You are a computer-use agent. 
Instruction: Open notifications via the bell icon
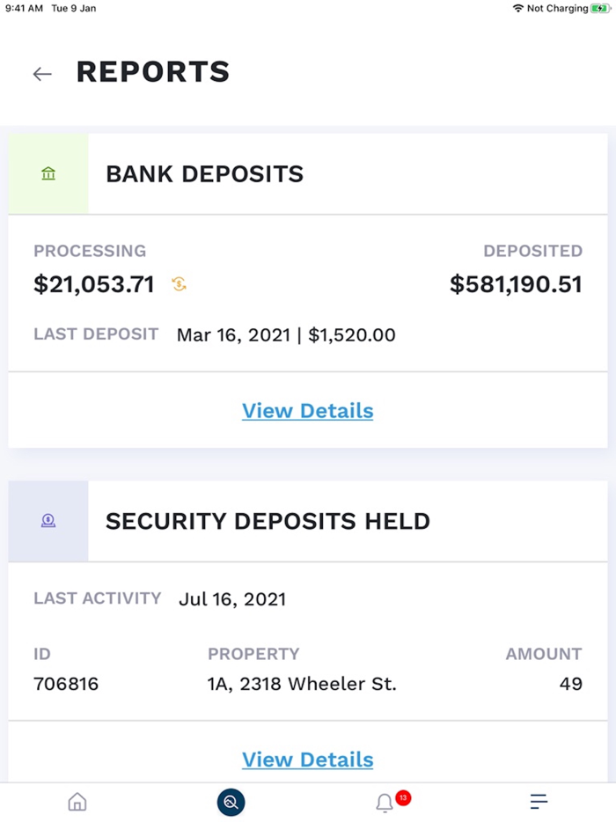(385, 804)
